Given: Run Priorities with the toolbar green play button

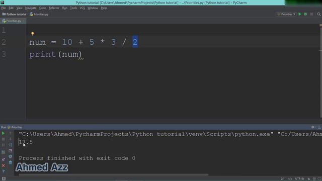Looking at the screenshot, I should pyautogui.click(x=300, y=14).
